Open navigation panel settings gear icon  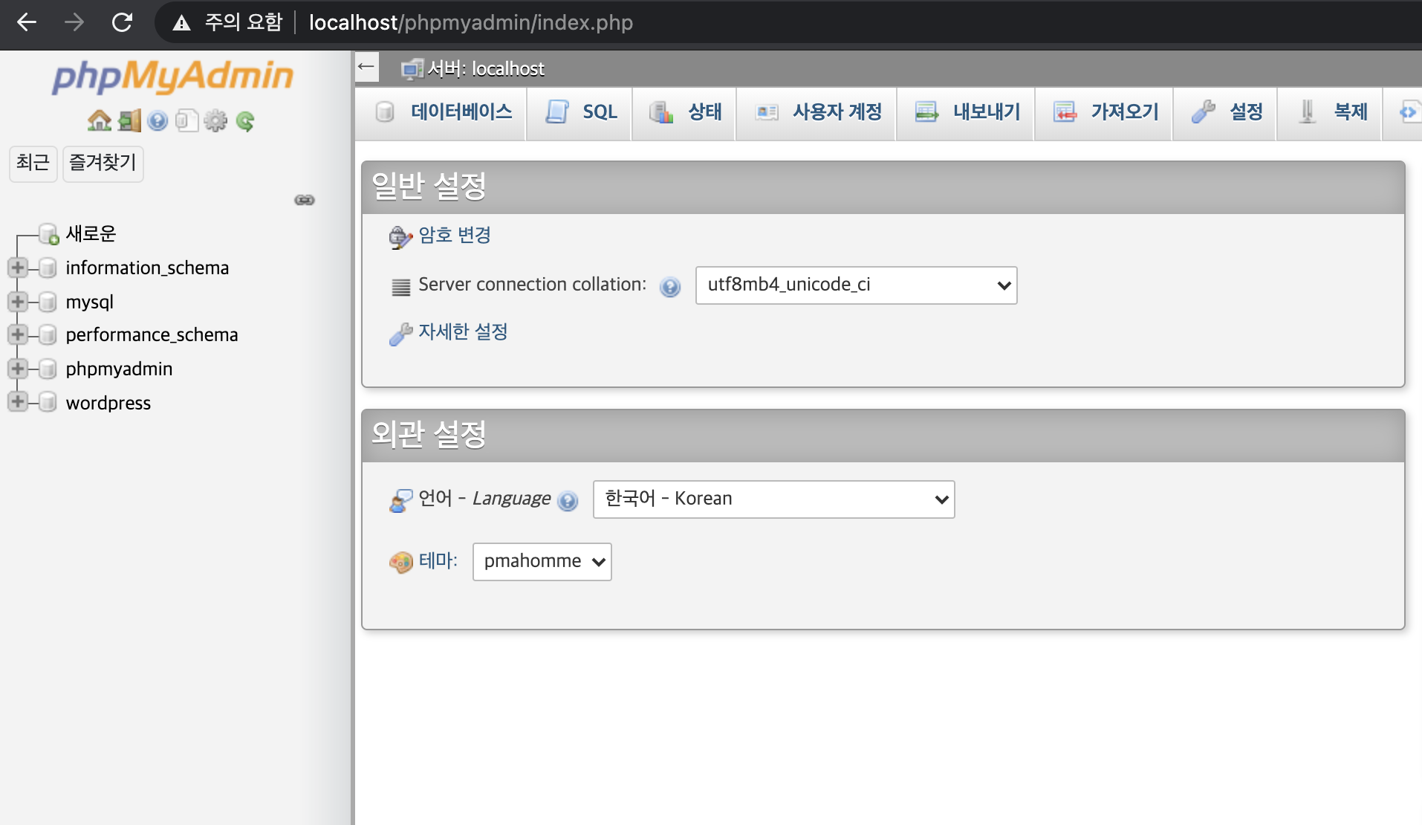[215, 120]
